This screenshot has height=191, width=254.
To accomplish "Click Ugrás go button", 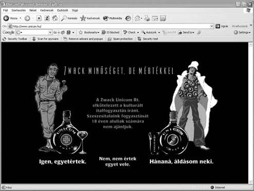I will [222, 26].
